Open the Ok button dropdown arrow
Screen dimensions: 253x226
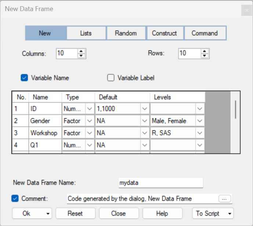click(x=47, y=214)
